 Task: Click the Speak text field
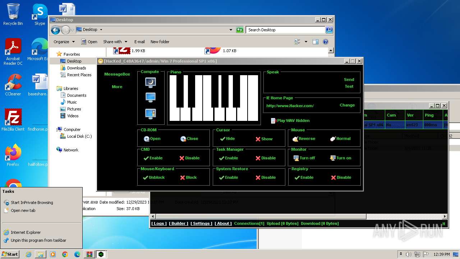point(303,83)
